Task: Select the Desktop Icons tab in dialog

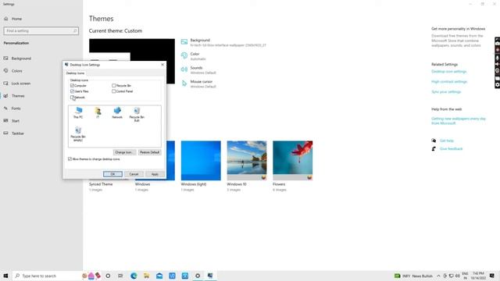Action: tap(75, 73)
